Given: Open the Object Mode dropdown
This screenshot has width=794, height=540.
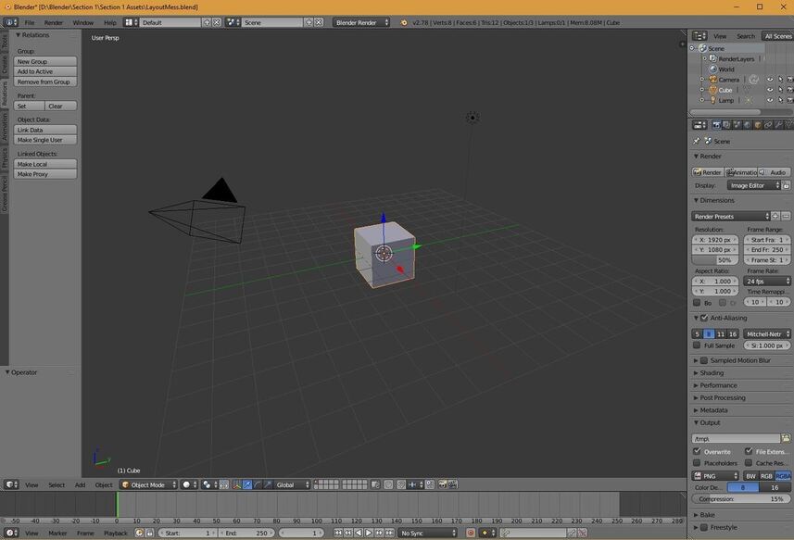Looking at the screenshot, I should 148,484.
